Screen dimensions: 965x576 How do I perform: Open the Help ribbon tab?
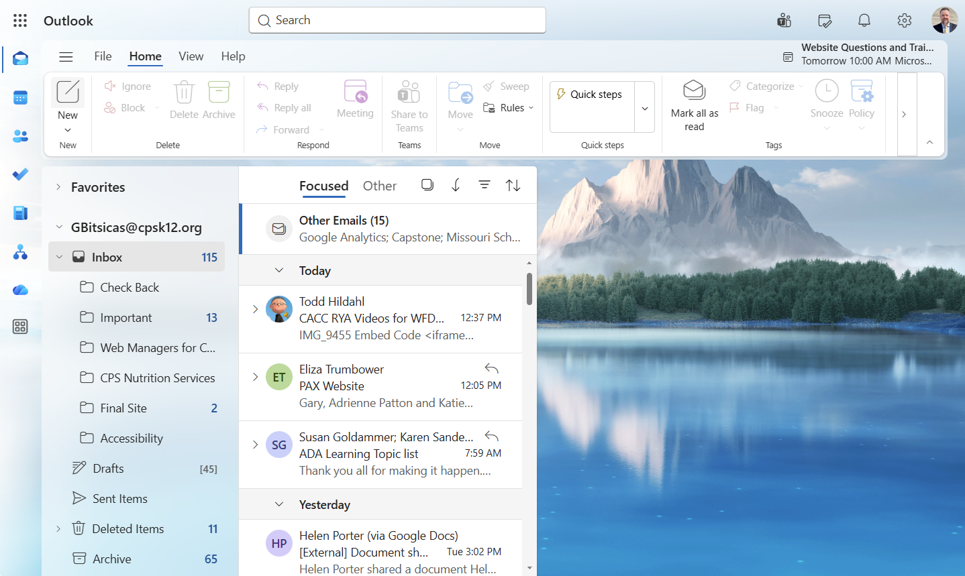(x=233, y=56)
